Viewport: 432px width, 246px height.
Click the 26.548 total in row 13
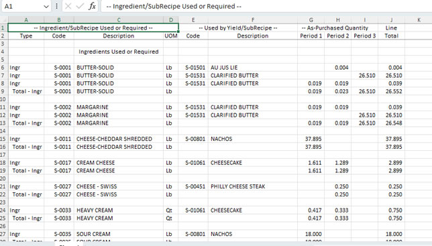pyautogui.click(x=391, y=123)
